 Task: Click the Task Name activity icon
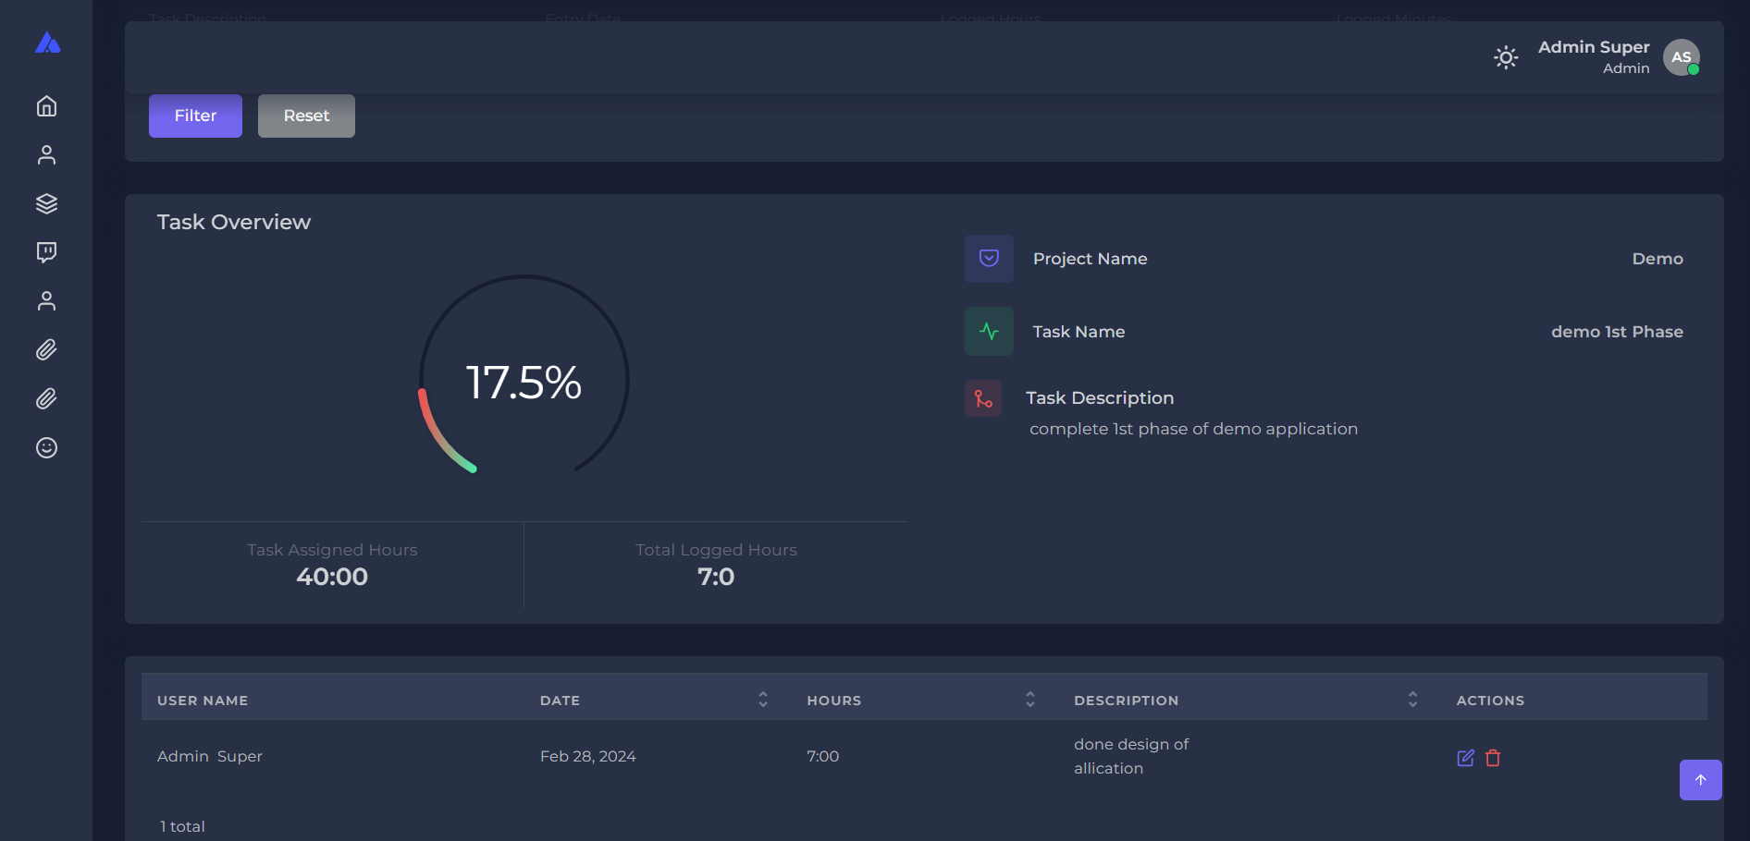pyautogui.click(x=989, y=332)
